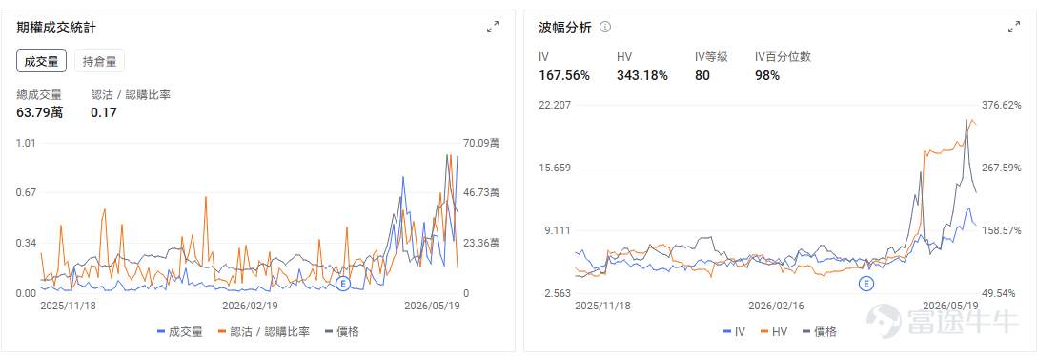The width and height of the screenshot is (1038, 356).
Task: Click the IV百分位數 value 98%
Action: (x=767, y=75)
